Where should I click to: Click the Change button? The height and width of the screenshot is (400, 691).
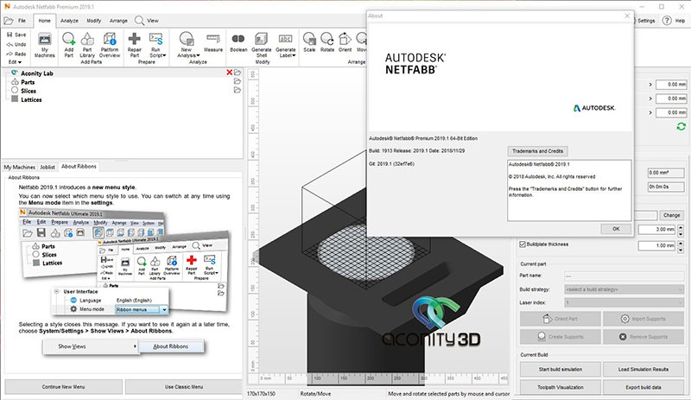(x=672, y=215)
